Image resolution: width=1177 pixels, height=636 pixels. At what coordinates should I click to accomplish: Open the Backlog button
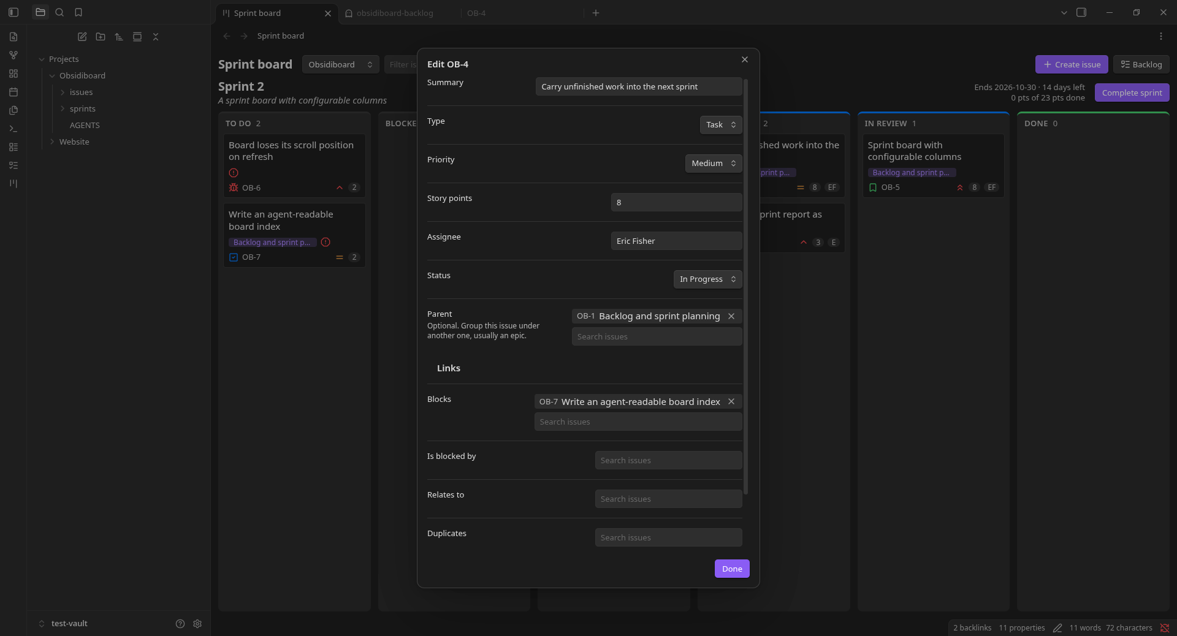(x=1141, y=64)
